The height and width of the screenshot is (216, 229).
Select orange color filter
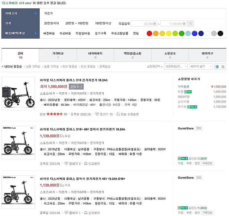[156, 33]
